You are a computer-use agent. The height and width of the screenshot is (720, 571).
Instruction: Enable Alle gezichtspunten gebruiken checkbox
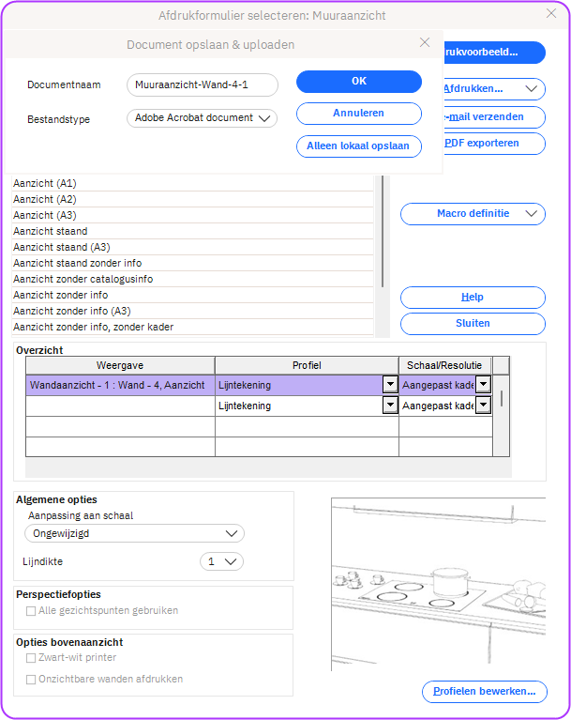(x=32, y=611)
